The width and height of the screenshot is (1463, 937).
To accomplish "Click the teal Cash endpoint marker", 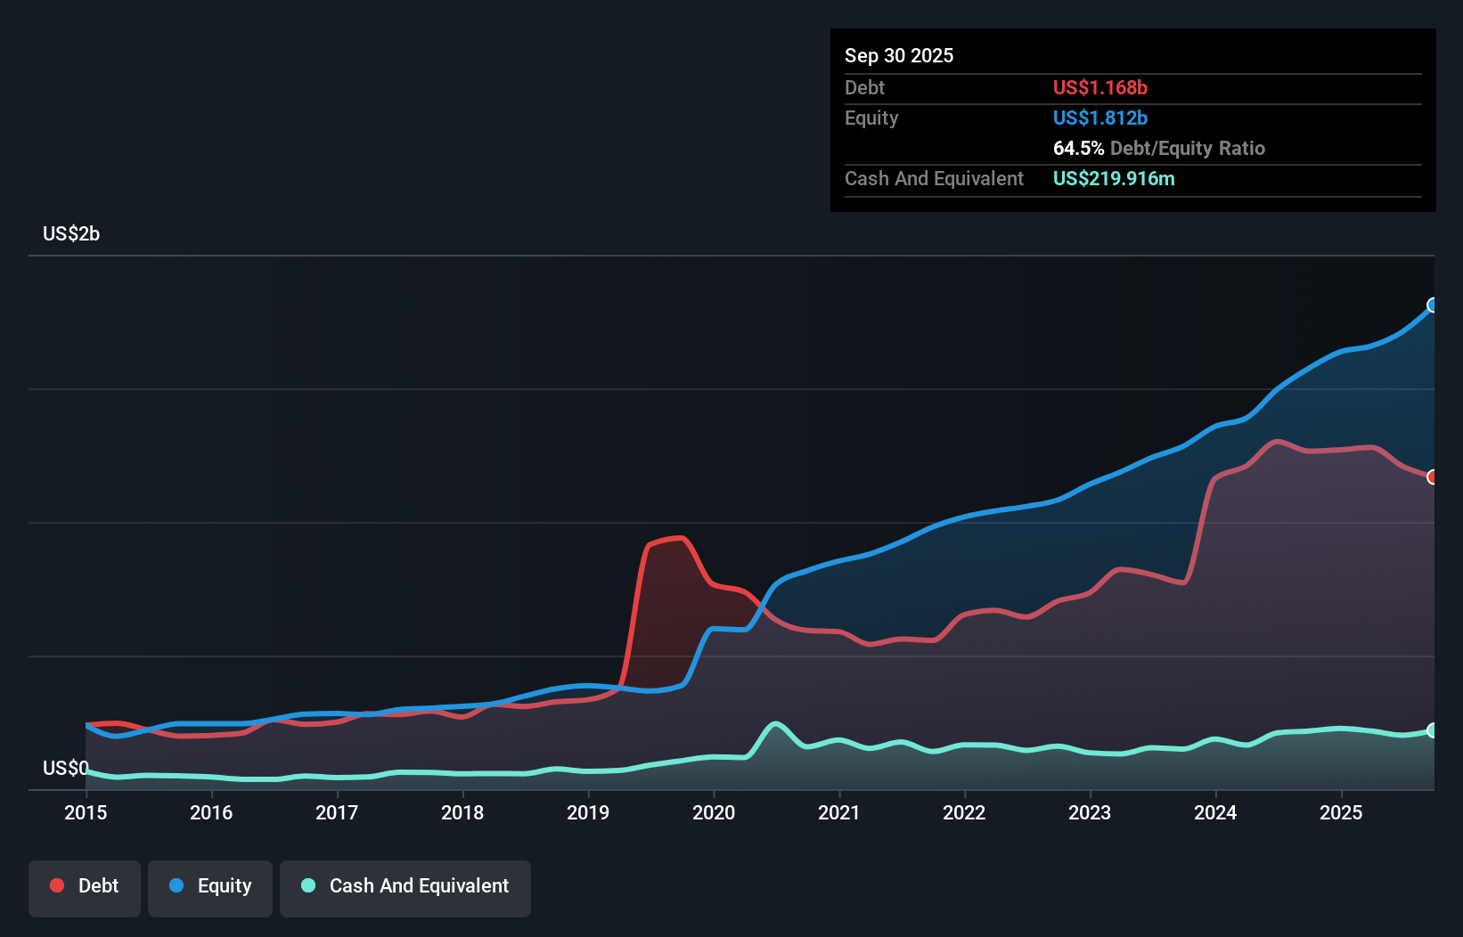I will (1433, 730).
